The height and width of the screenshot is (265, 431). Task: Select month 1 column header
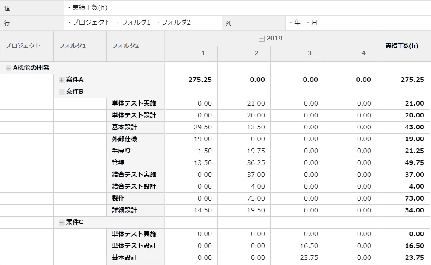click(x=203, y=53)
